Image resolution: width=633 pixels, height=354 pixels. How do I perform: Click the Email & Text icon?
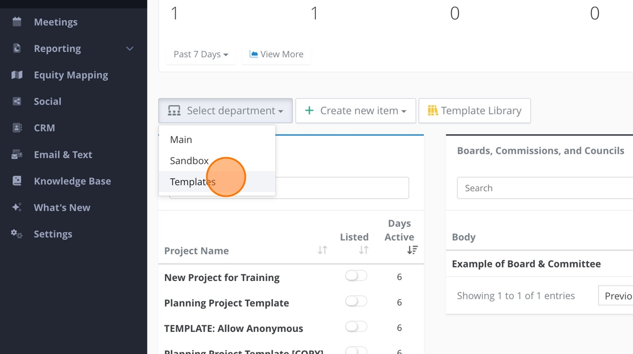click(x=17, y=154)
